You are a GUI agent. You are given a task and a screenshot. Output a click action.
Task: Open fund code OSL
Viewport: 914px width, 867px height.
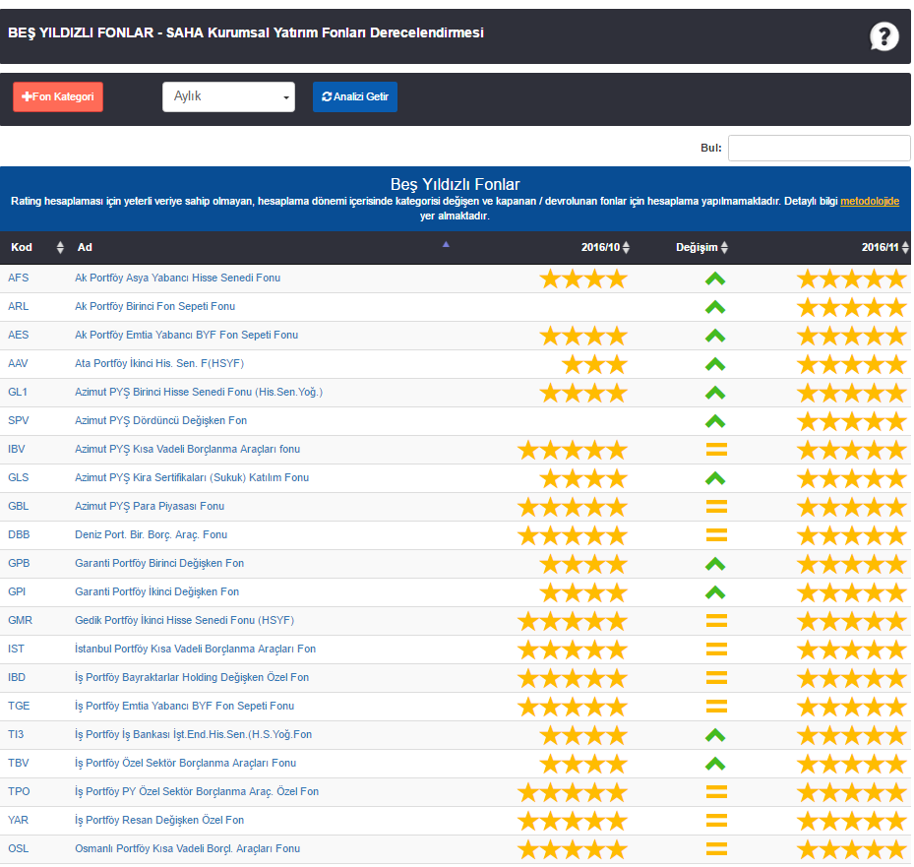[x=18, y=849]
